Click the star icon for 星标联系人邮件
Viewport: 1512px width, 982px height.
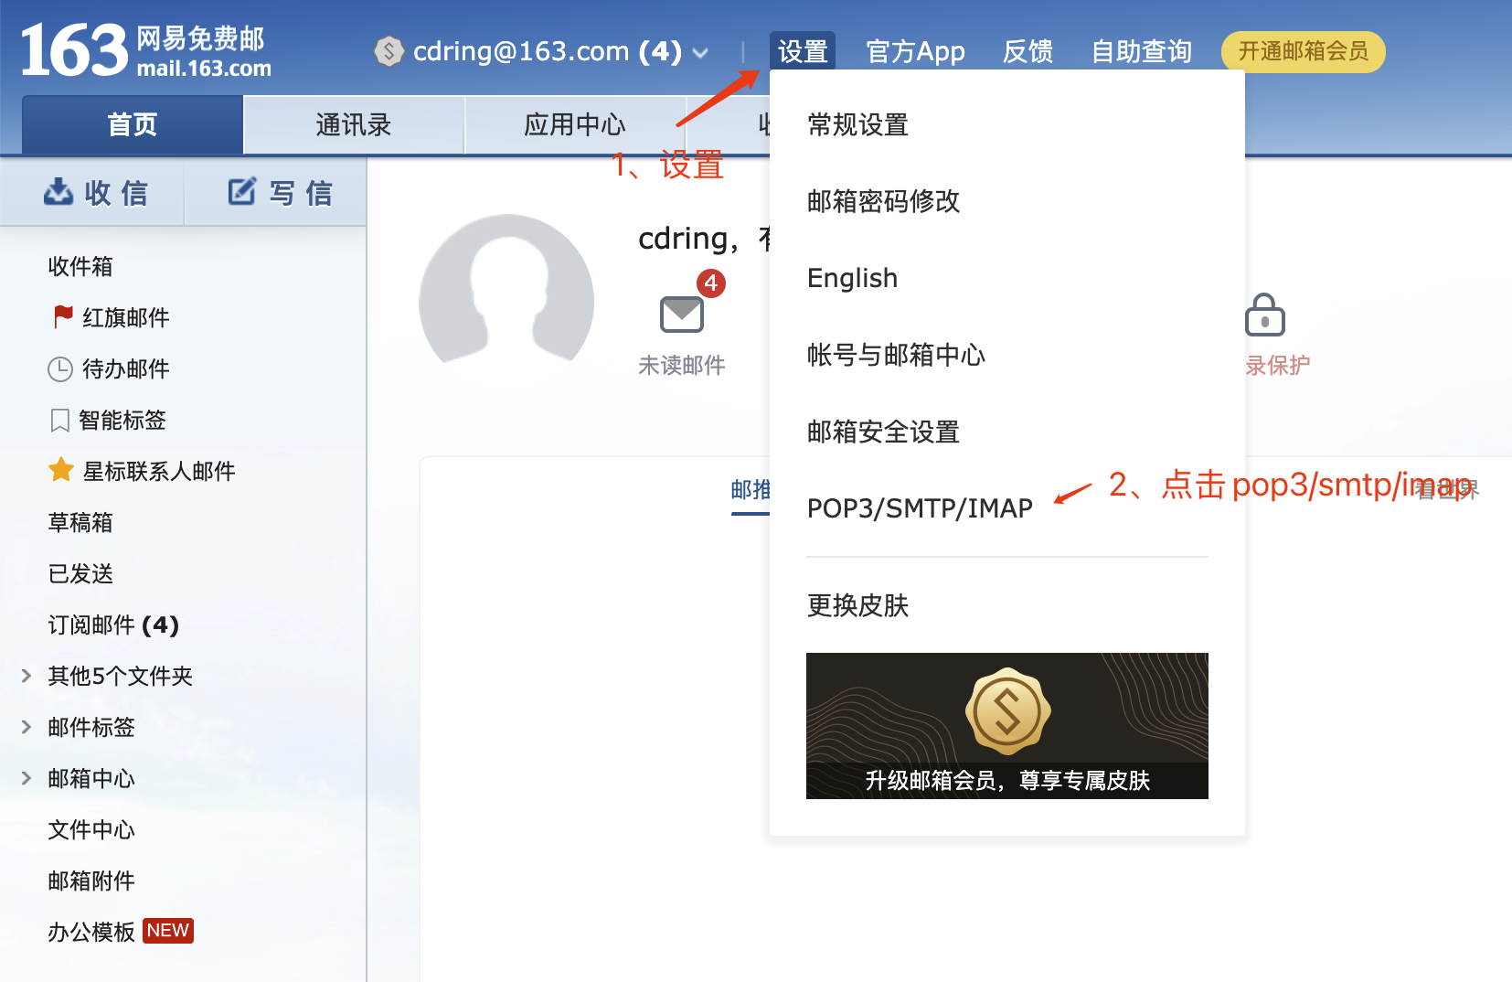61,470
